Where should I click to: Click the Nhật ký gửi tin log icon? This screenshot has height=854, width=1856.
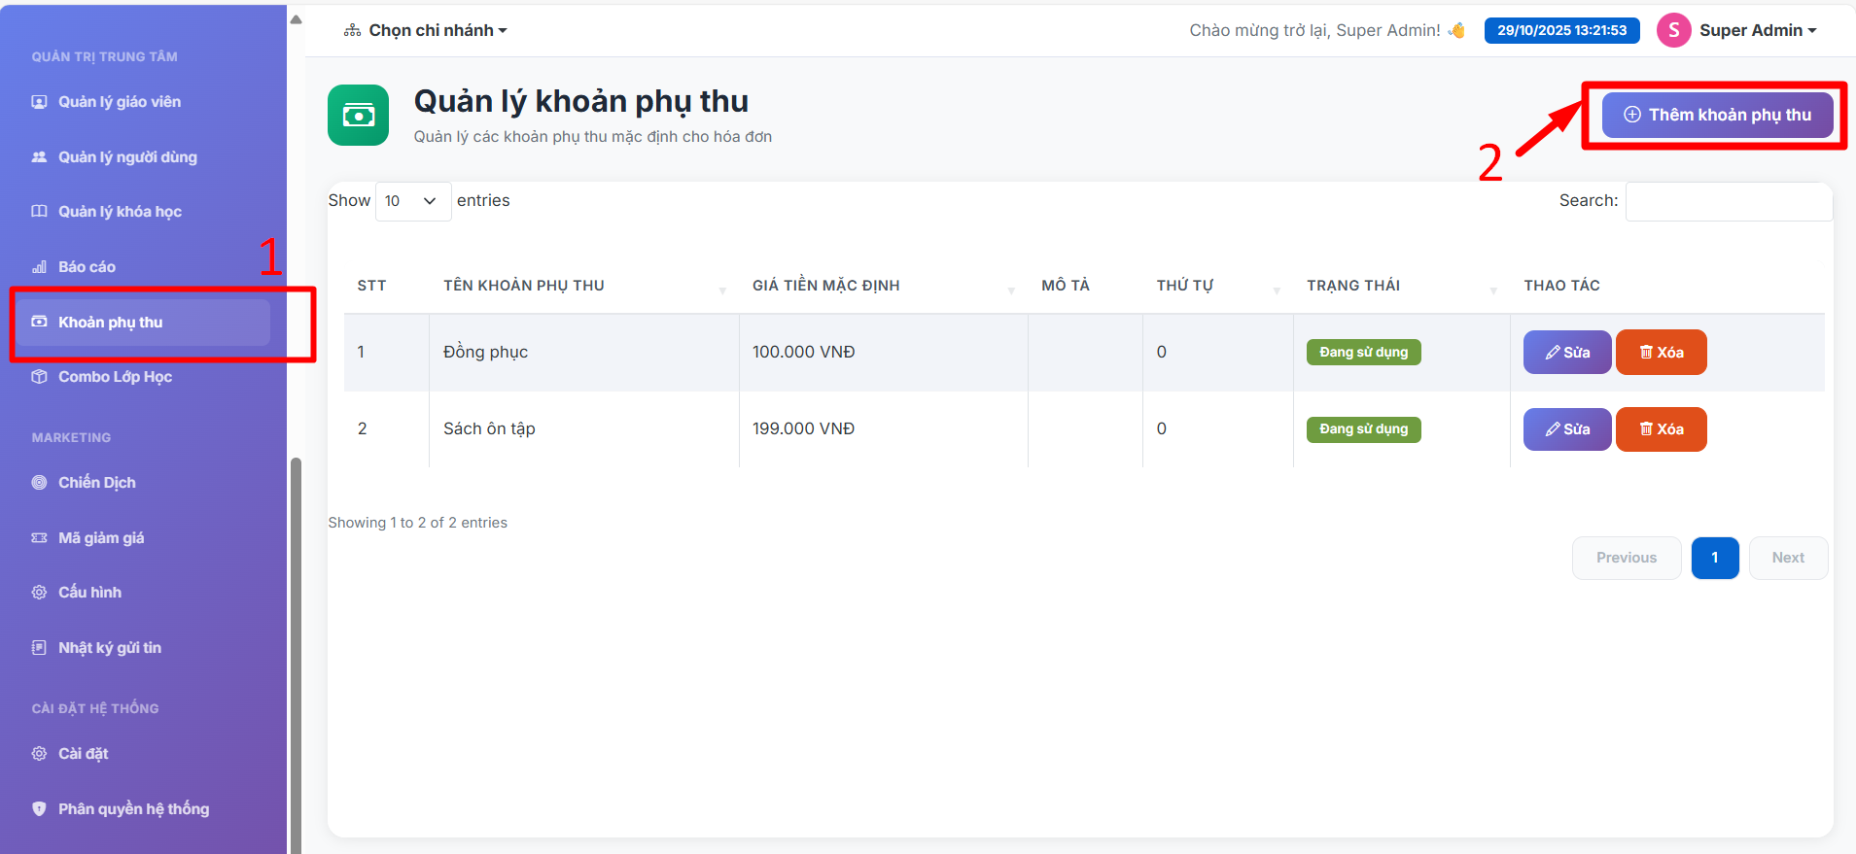click(x=39, y=648)
